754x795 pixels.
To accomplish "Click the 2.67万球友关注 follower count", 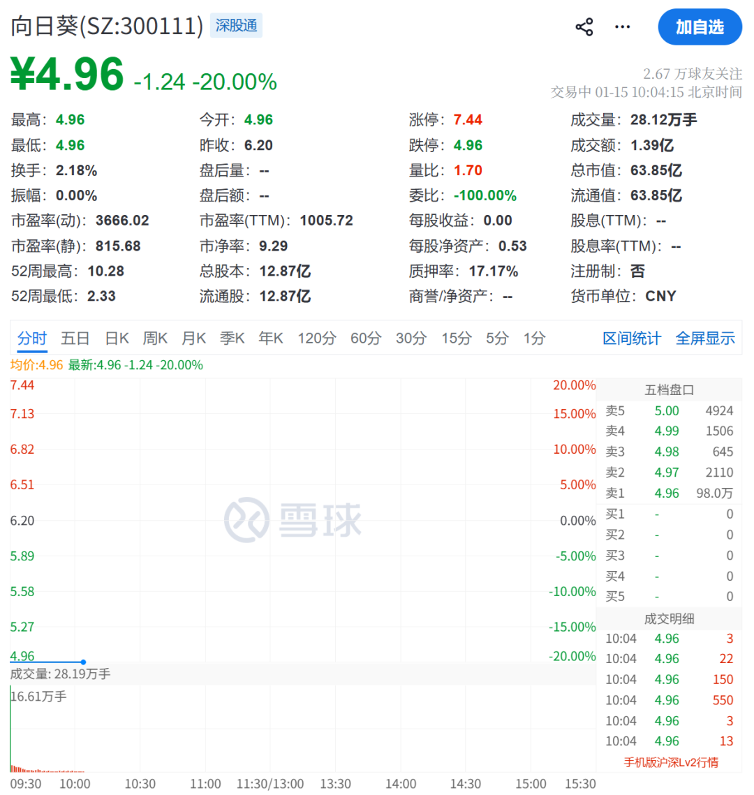I will 693,73.
